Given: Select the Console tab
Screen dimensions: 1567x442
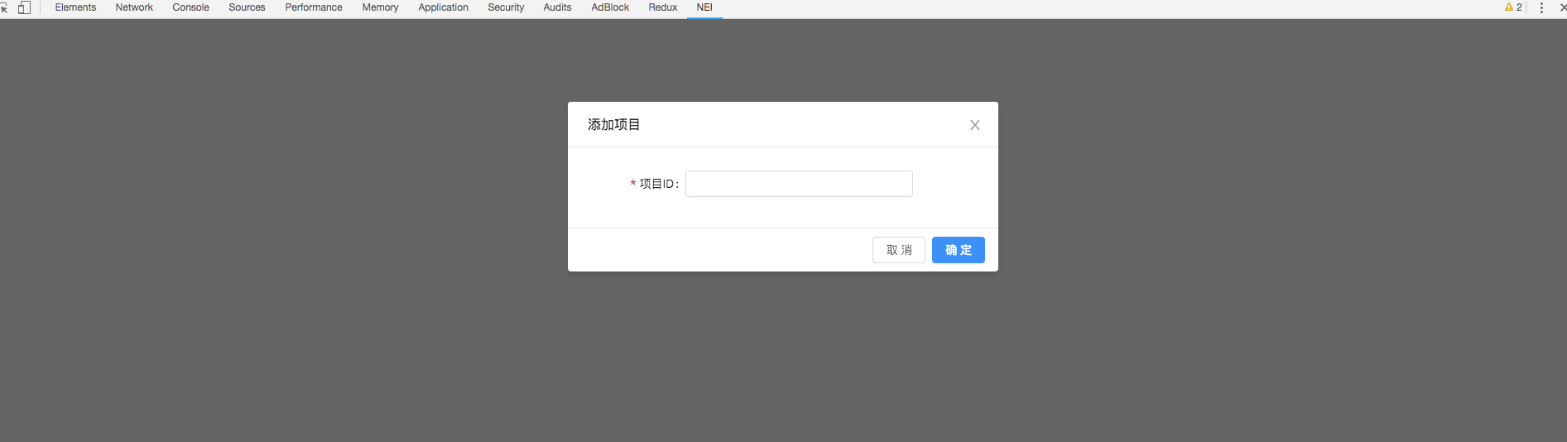Looking at the screenshot, I should coord(190,7).
